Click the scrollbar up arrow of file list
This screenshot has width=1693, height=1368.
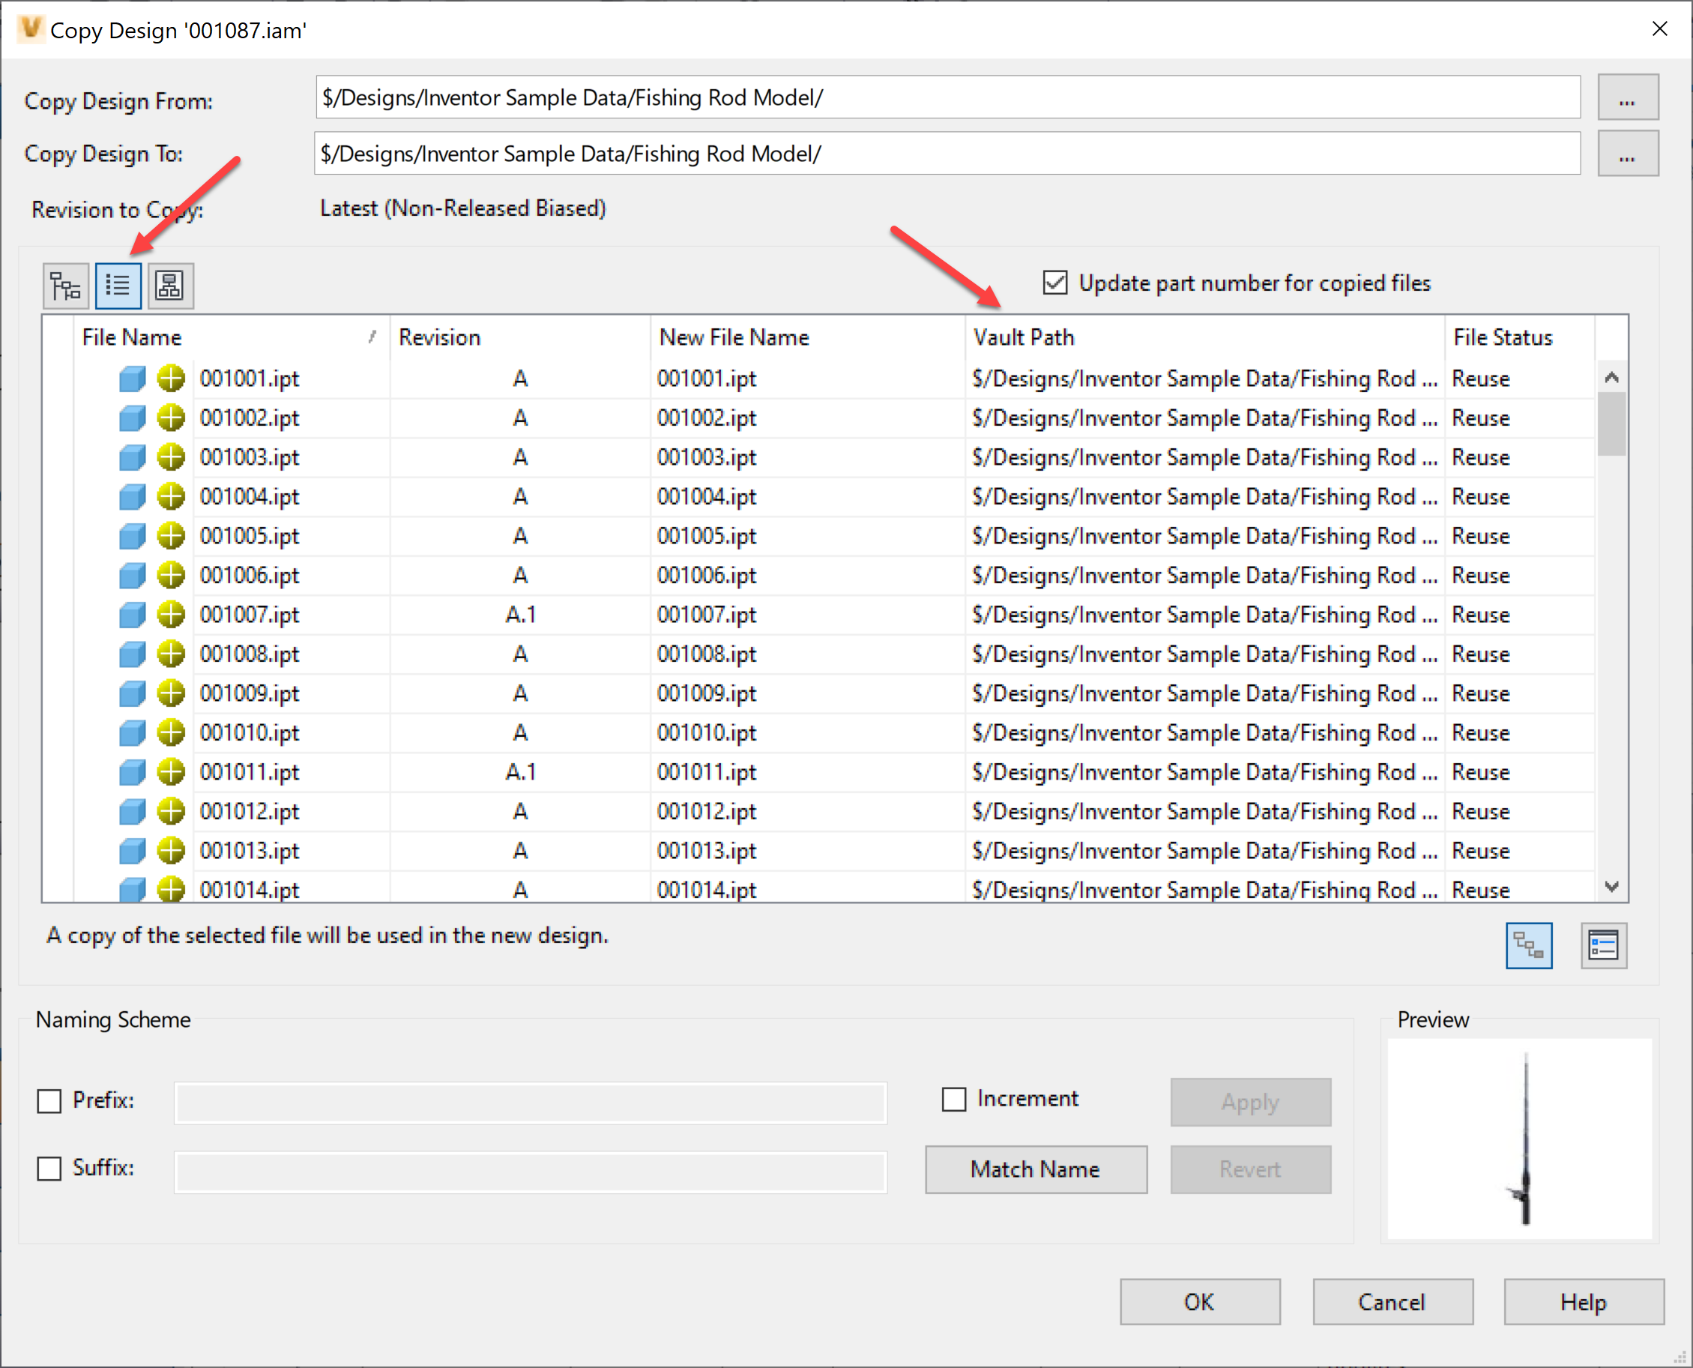pos(1611,378)
